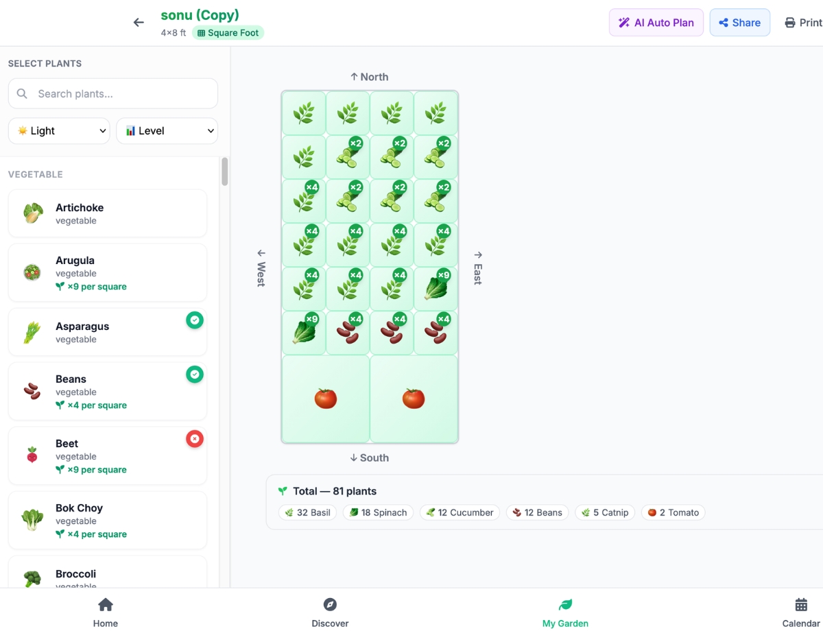Select the tomato square in the garden grid
The height and width of the screenshot is (631, 823).
pyautogui.click(x=326, y=398)
